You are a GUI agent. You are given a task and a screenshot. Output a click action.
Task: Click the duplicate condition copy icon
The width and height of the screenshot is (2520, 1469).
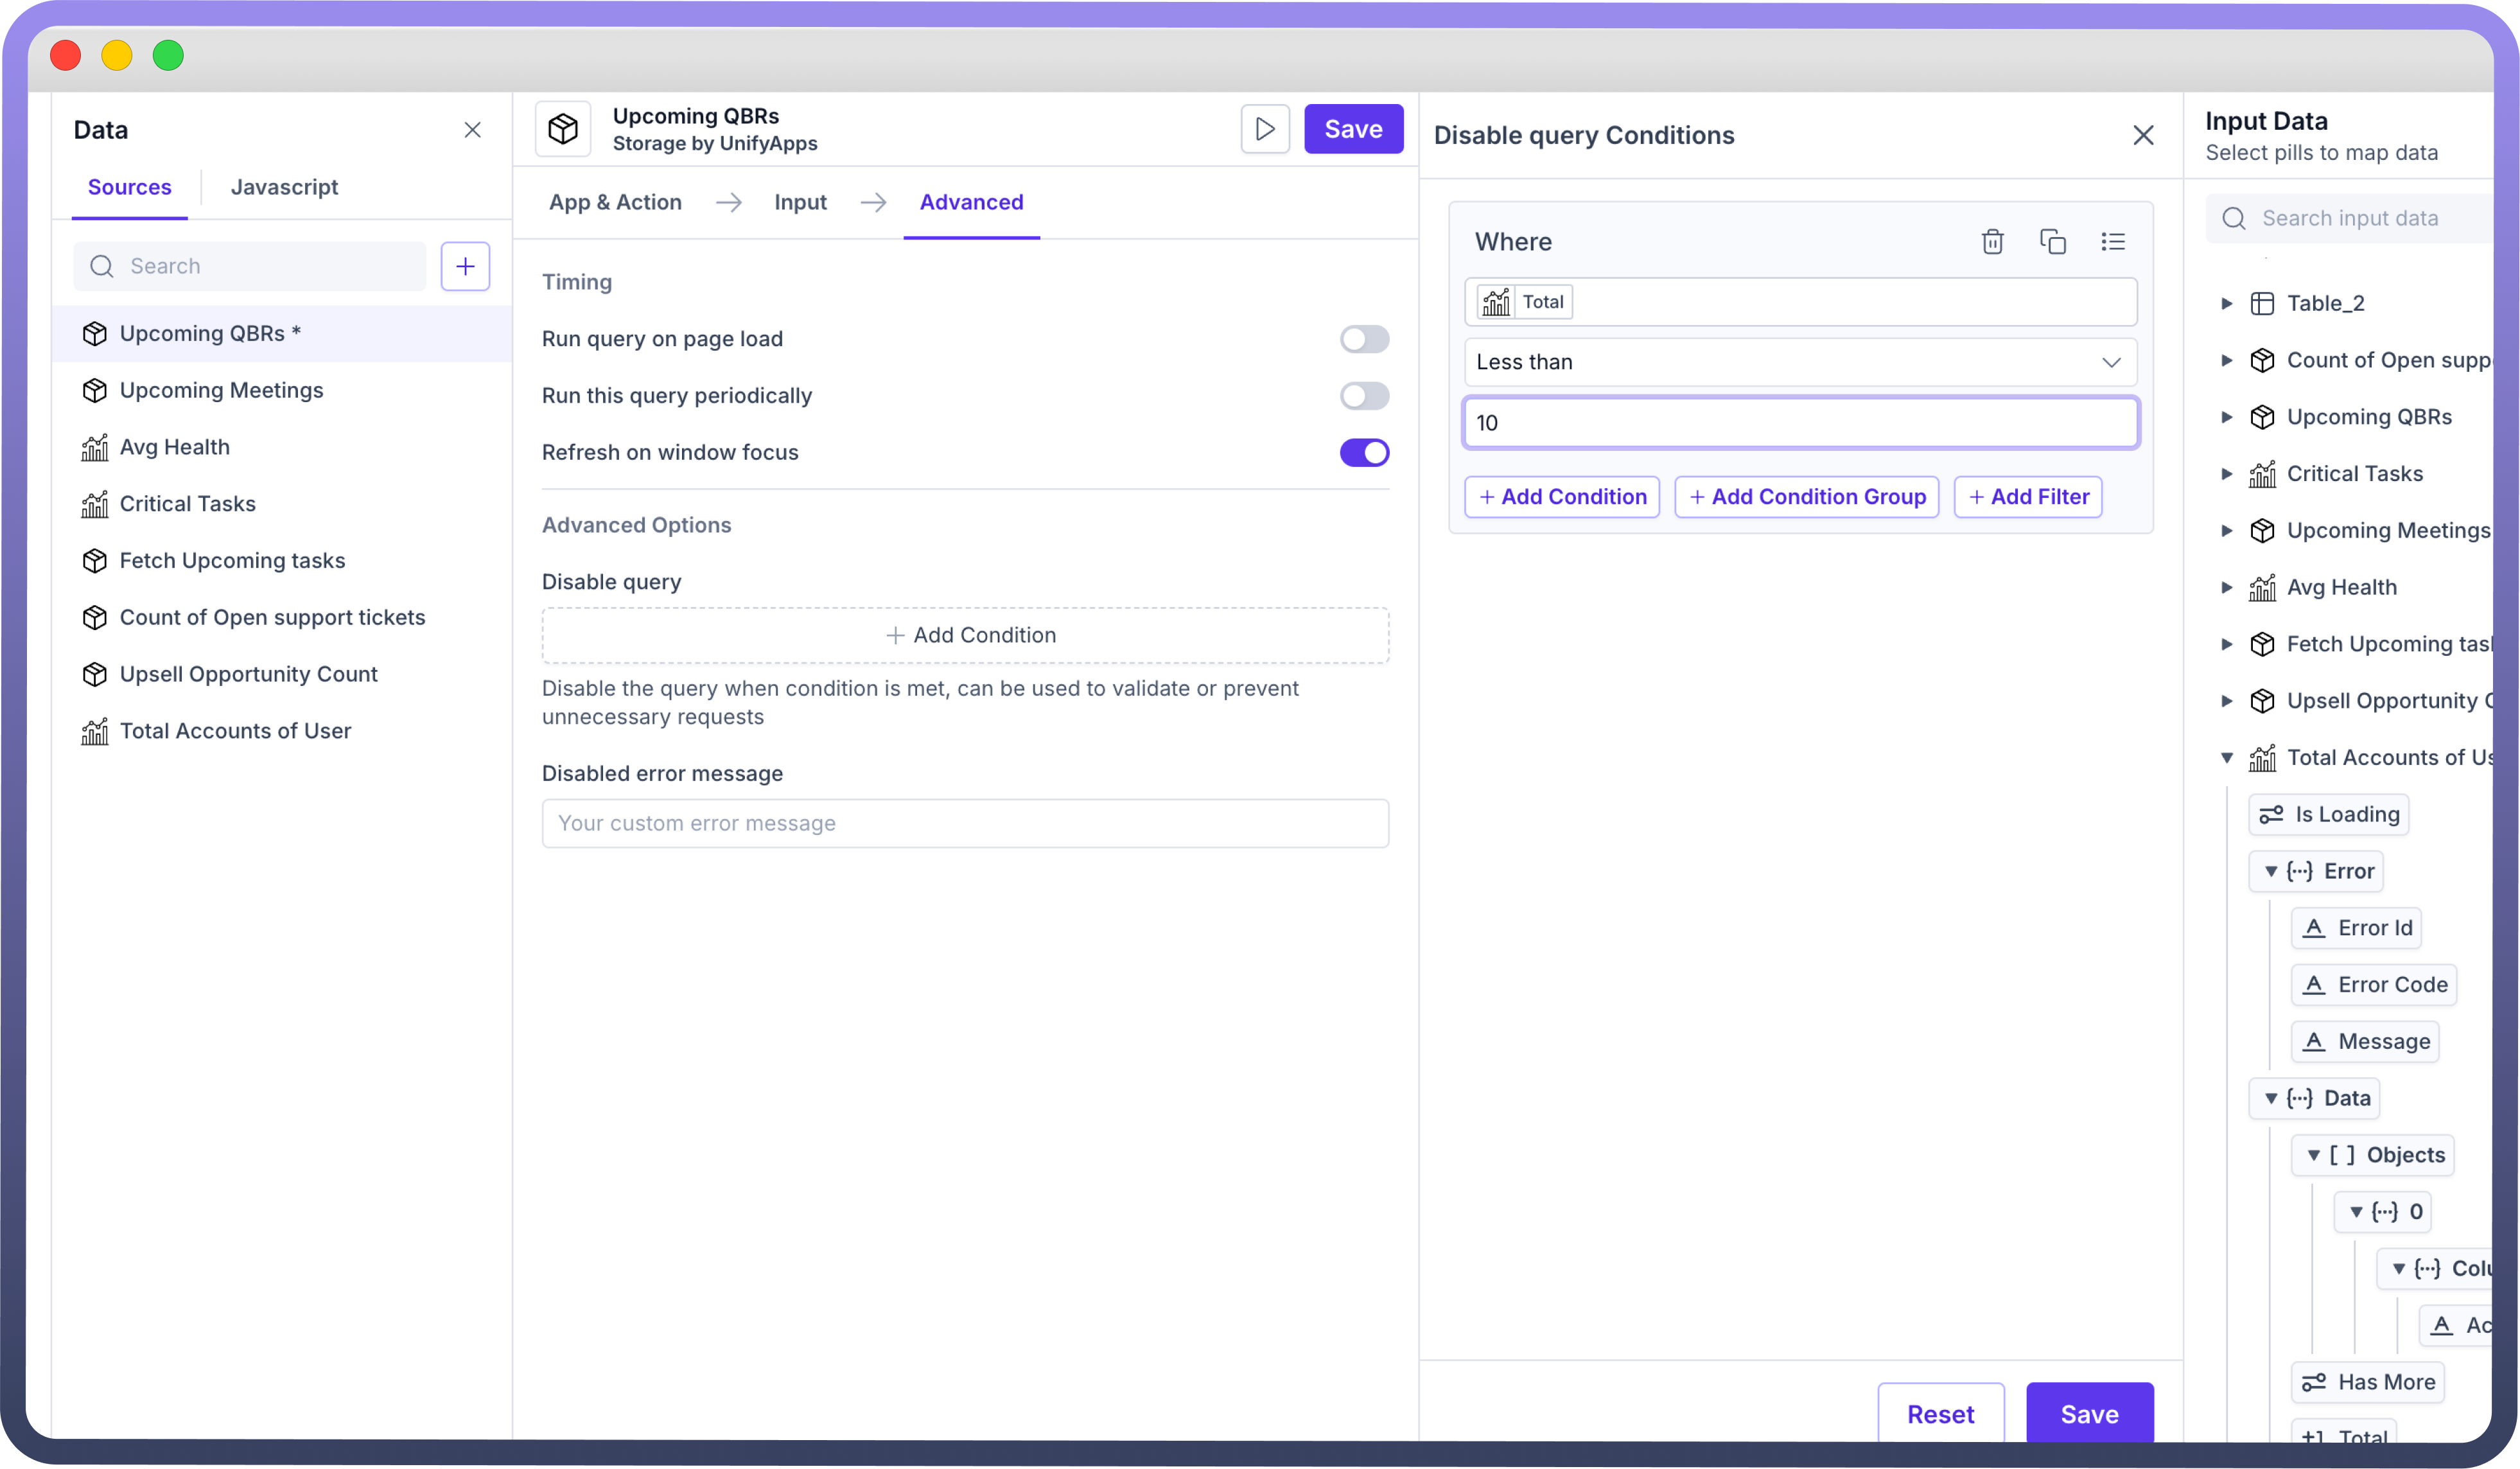point(2052,242)
